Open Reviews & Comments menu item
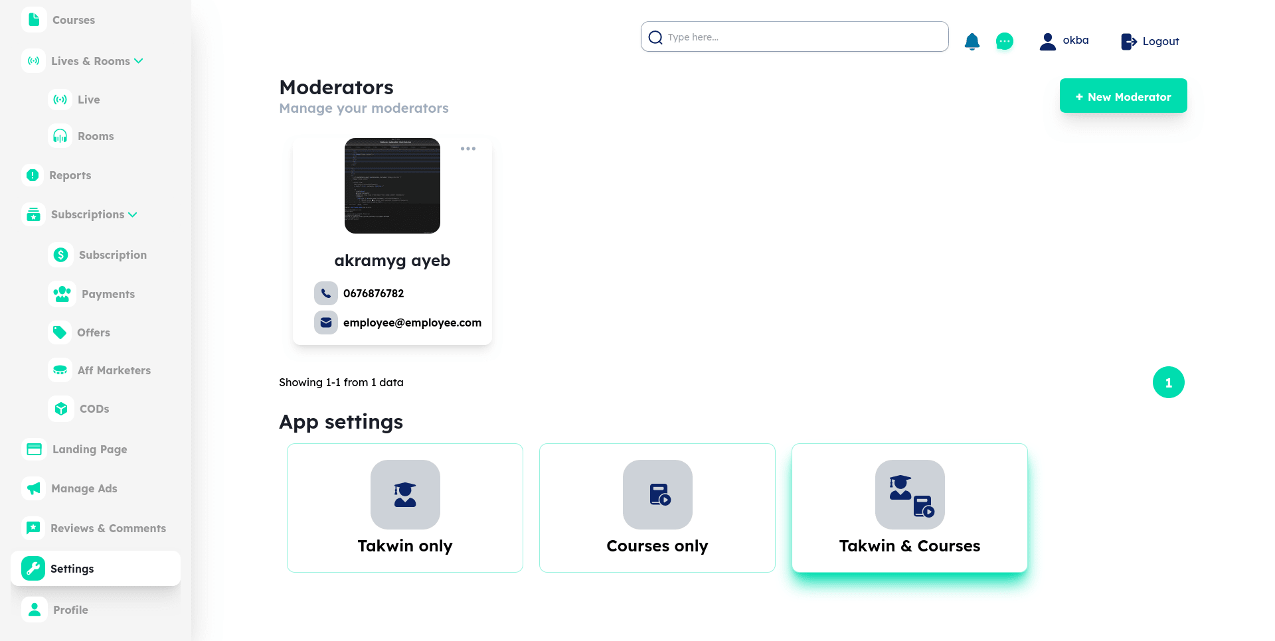The image size is (1275, 641). (x=108, y=528)
